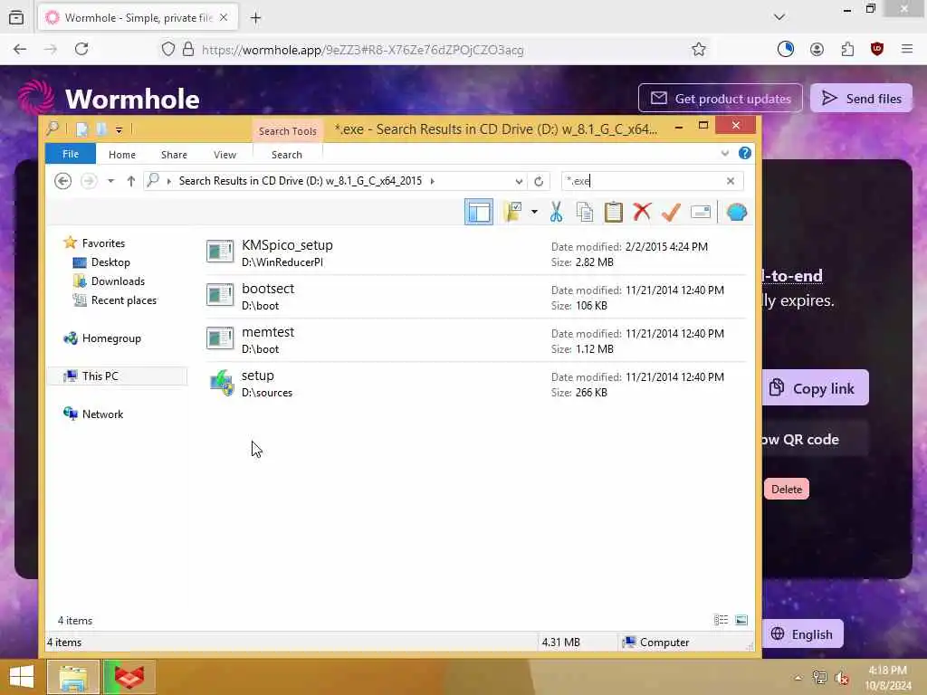Viewport: 927px width, 695px height.
Task: Click the Paste clipboard icon in Explorer toolbar
Action: tap(613, 212)
